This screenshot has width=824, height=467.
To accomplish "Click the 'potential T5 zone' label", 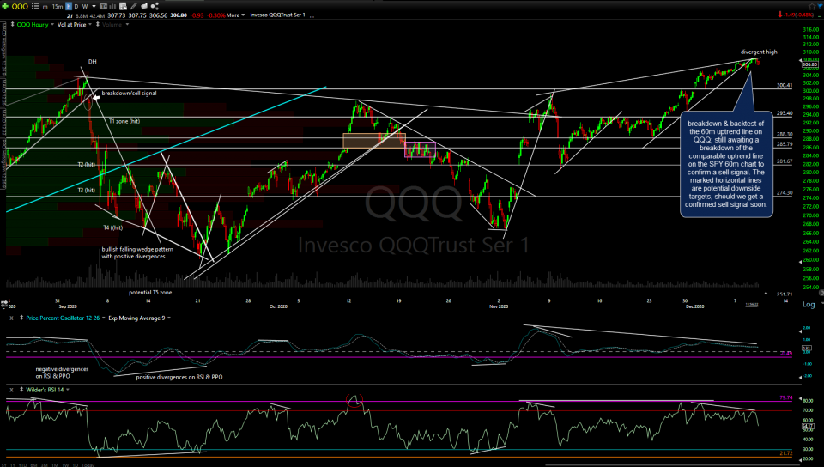I will (150, 293).
